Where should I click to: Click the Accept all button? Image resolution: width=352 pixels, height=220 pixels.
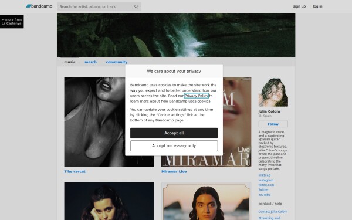pyautogui.click(x=174, y=133)
